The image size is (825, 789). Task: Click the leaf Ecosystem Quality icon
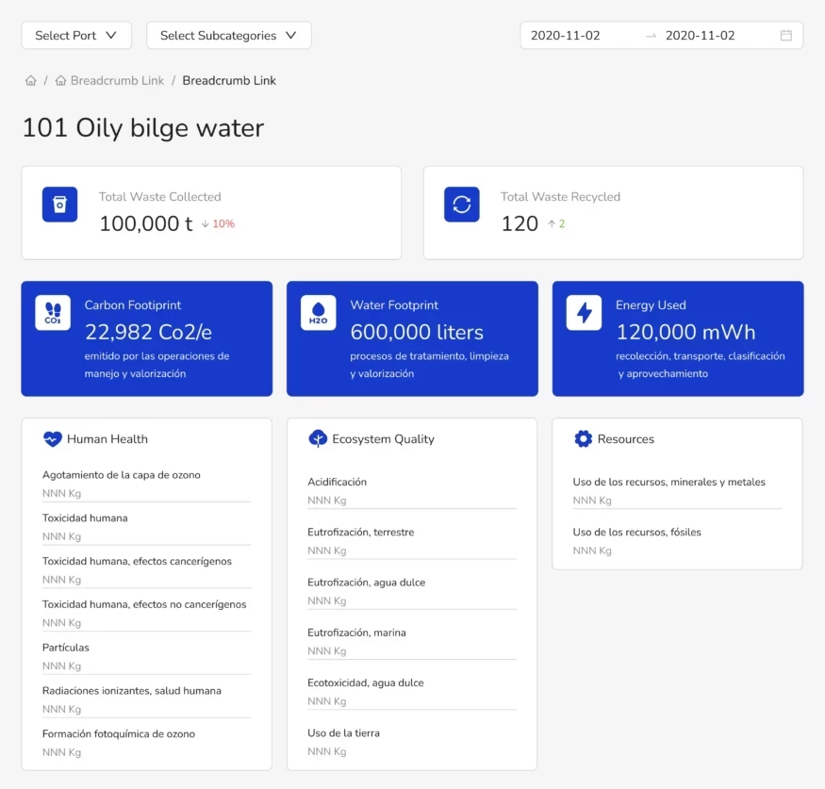(317, 439)
